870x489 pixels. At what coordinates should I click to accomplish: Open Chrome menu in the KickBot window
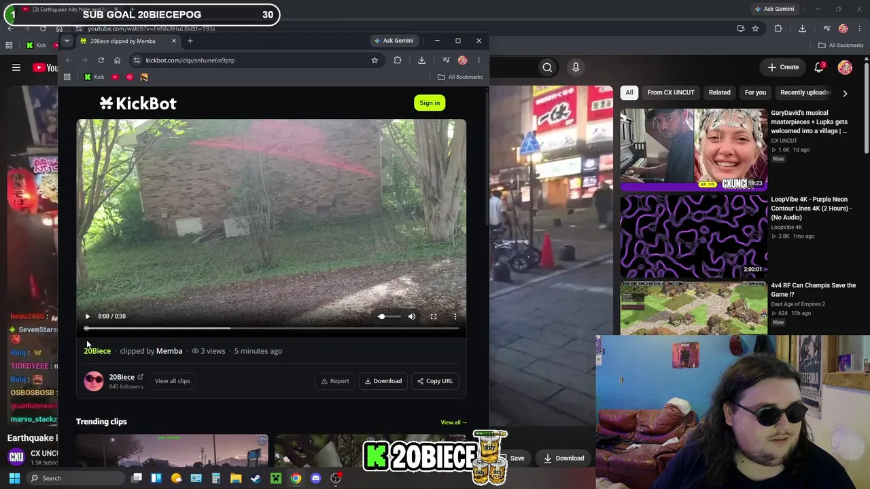[x=478, y=60]
